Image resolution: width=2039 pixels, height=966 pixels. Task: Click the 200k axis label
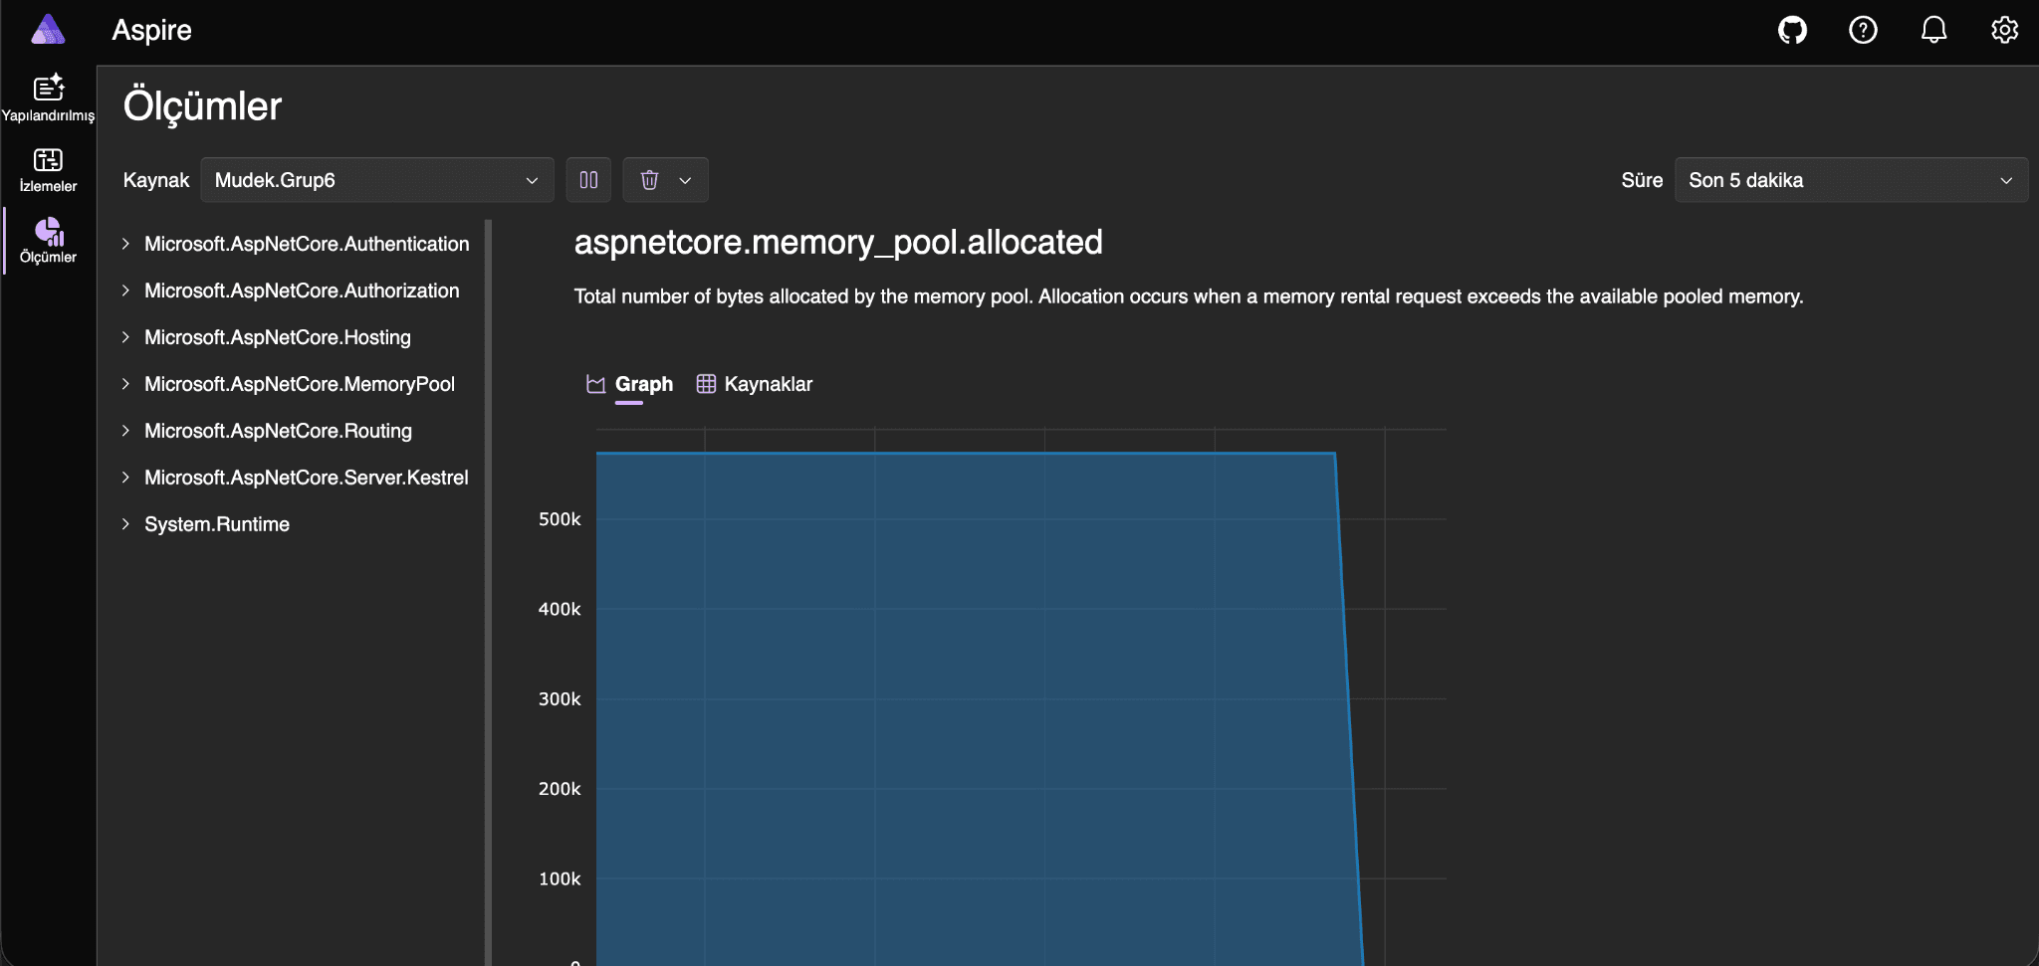click(560, 789)
